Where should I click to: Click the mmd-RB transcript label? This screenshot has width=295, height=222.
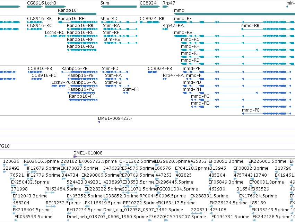coord(250,26)
